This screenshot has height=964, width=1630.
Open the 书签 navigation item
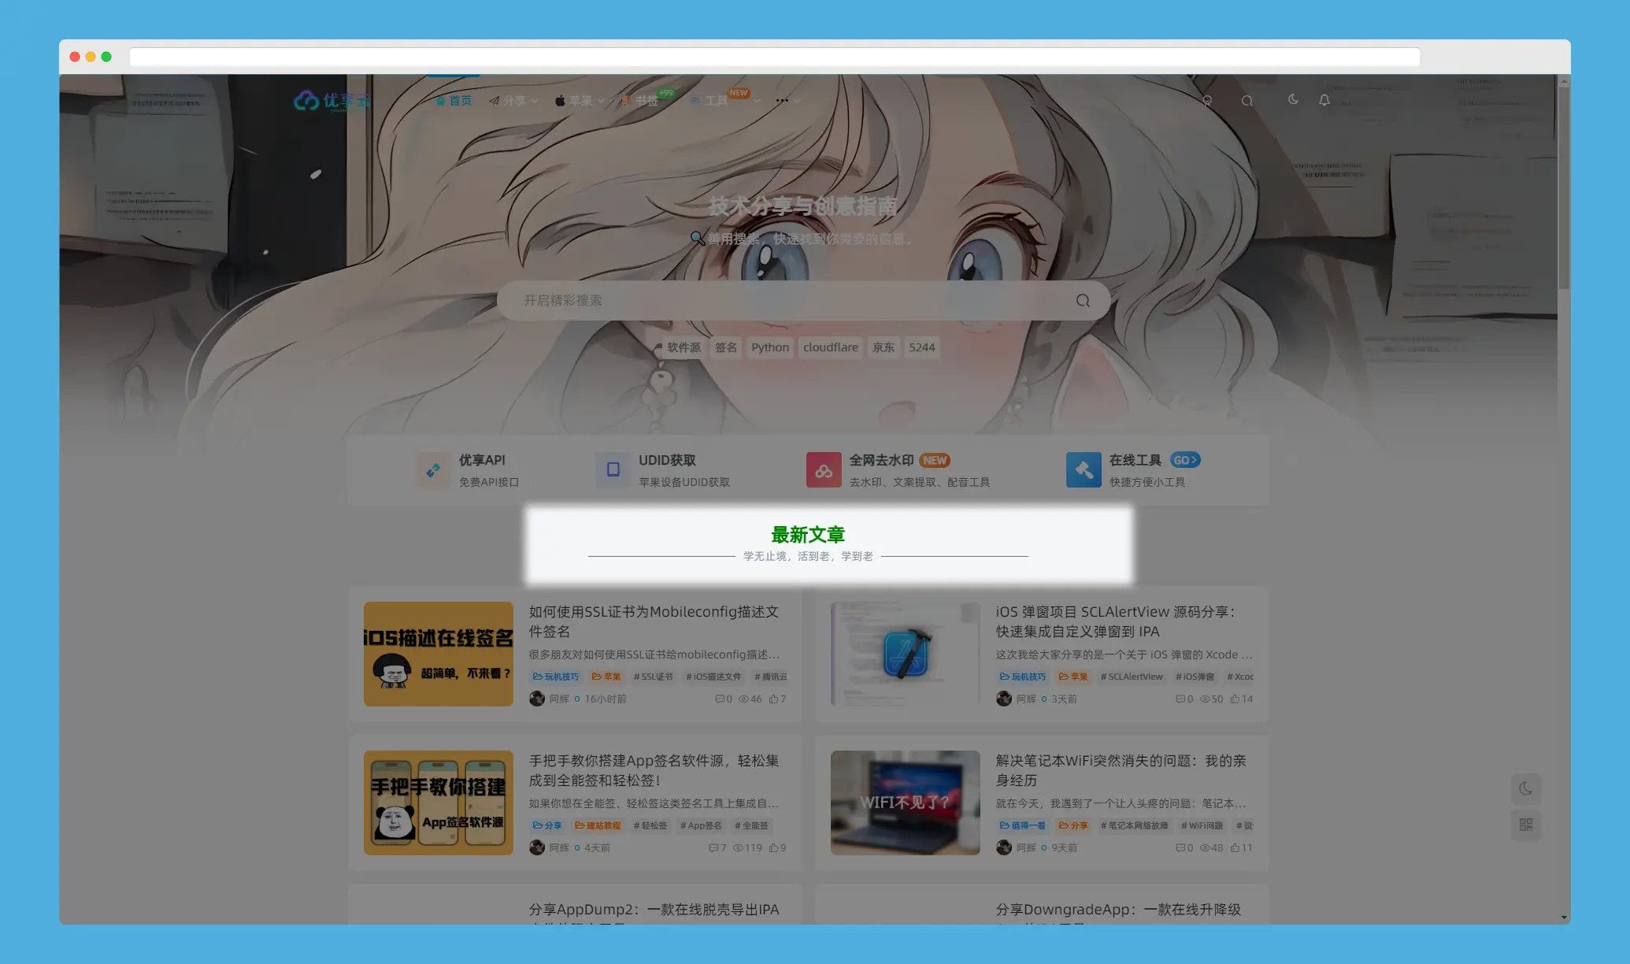tap(639, 101)
